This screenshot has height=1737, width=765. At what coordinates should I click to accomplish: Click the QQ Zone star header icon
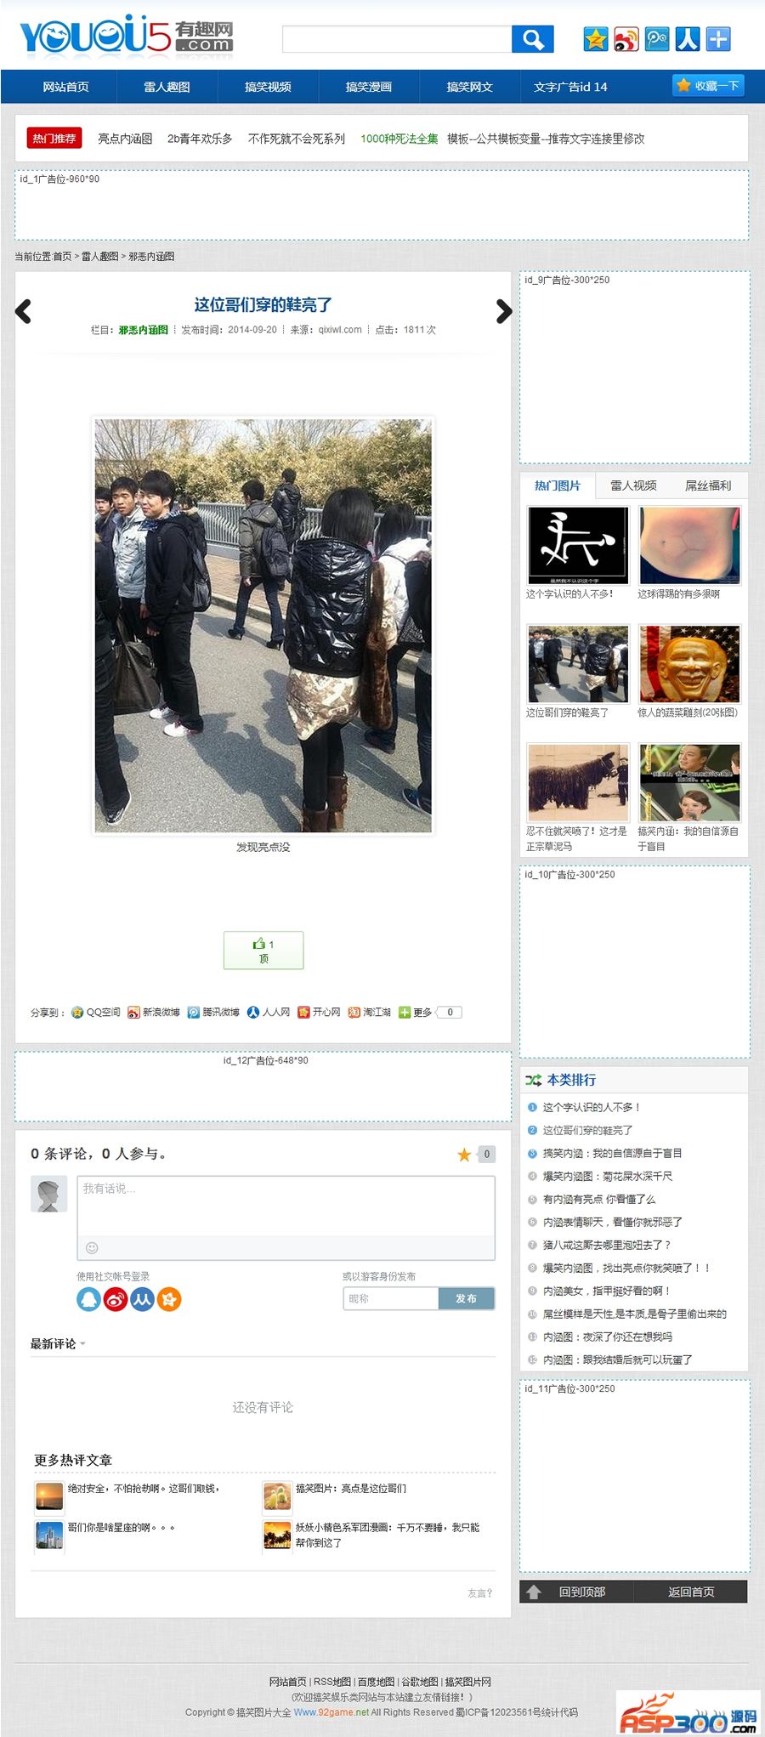pos(596,39)
